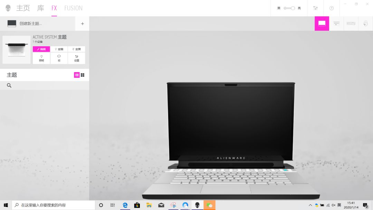The image size is (373, 210).
Task: Open the 主页 home tab
Action: 23,8
